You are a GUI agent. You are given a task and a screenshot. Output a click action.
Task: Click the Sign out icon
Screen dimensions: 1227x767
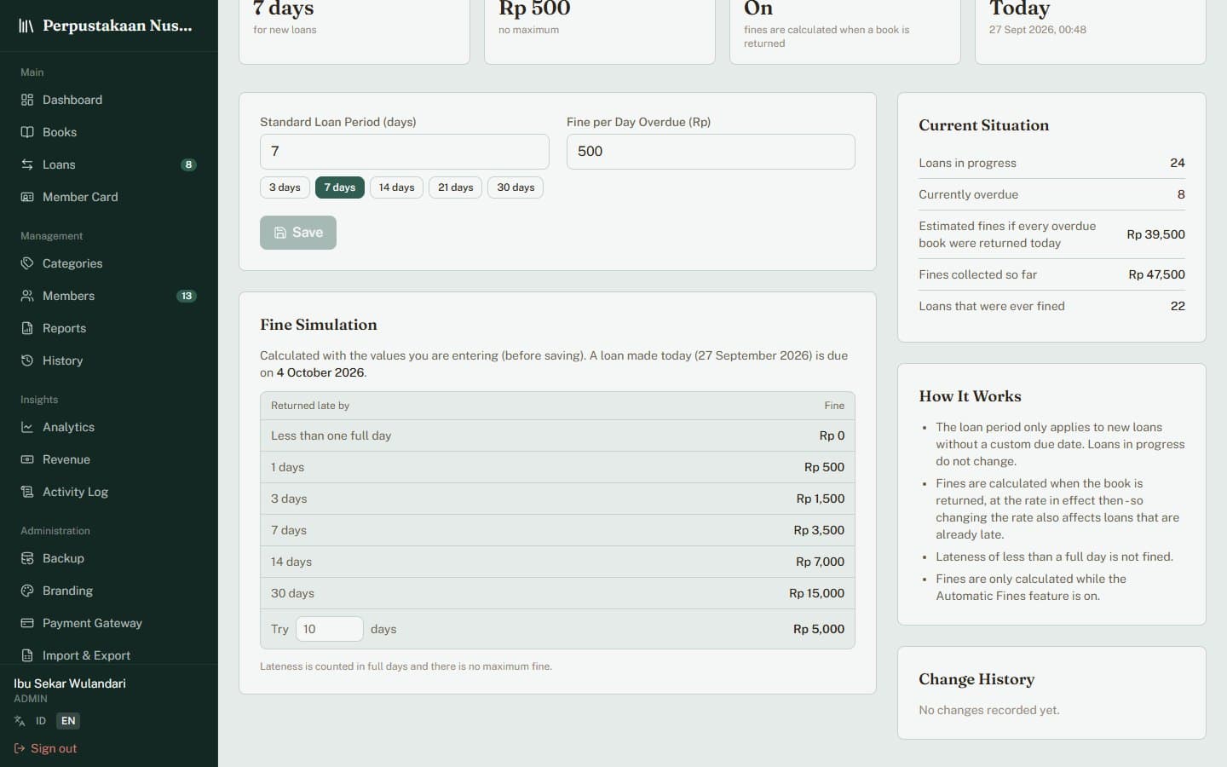[x=20, y=748]
